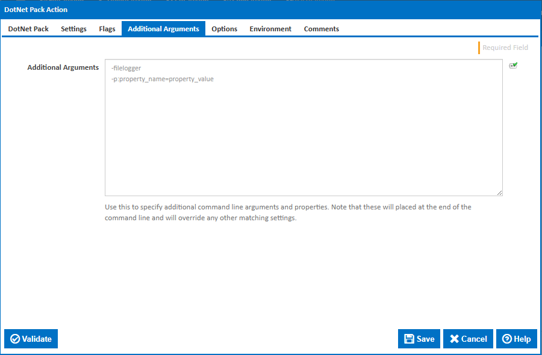Select the Additional Arguments tab

[x=163, y=28]
